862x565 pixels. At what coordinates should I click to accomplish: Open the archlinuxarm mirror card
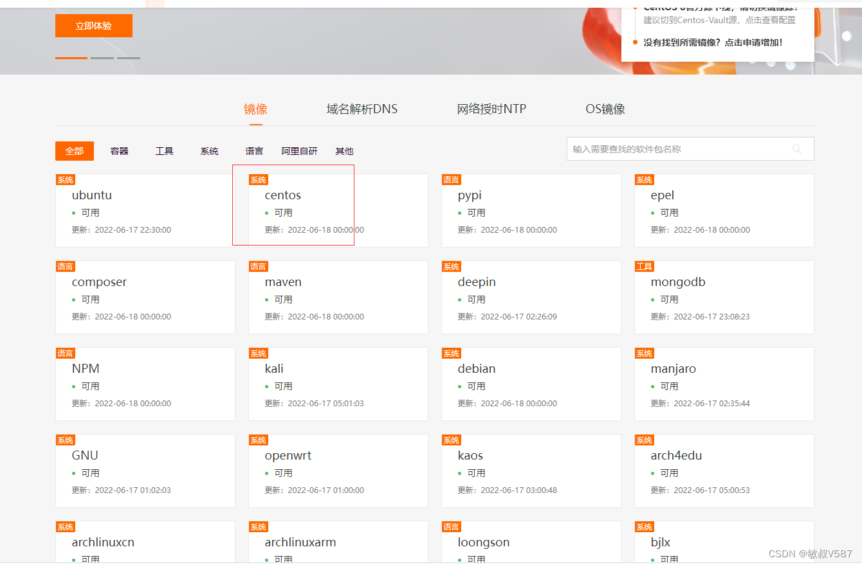pos(338,542)
